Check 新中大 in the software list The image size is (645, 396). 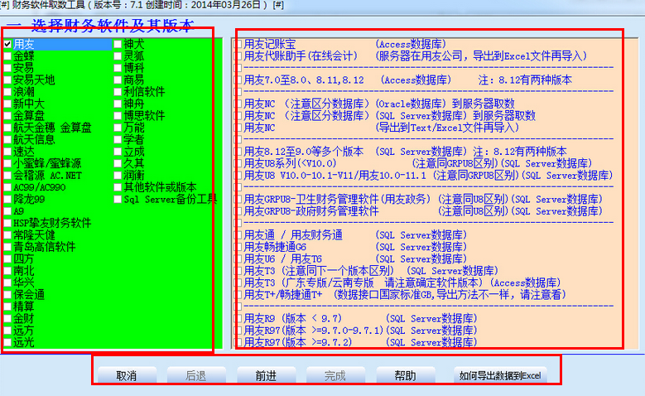coord(7,104)
